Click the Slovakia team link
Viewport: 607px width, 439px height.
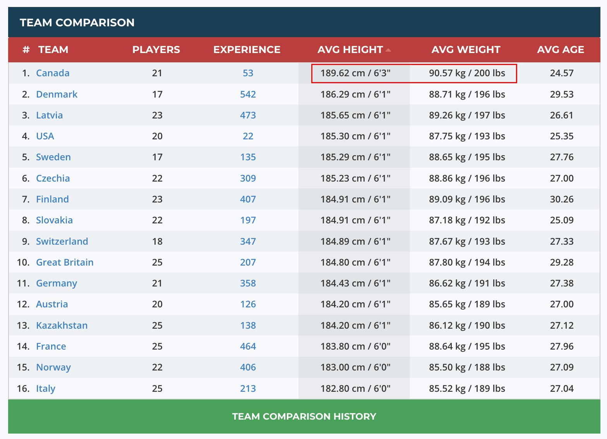pos(54,220)
